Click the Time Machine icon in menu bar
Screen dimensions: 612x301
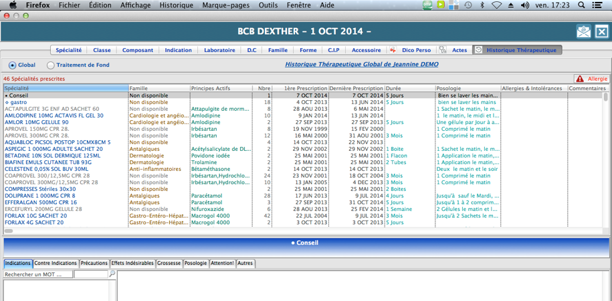click(468, 5)
